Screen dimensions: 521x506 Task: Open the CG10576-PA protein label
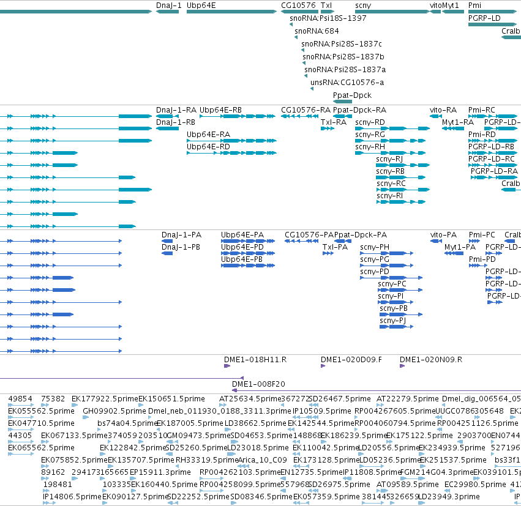(x=309, y=235)
